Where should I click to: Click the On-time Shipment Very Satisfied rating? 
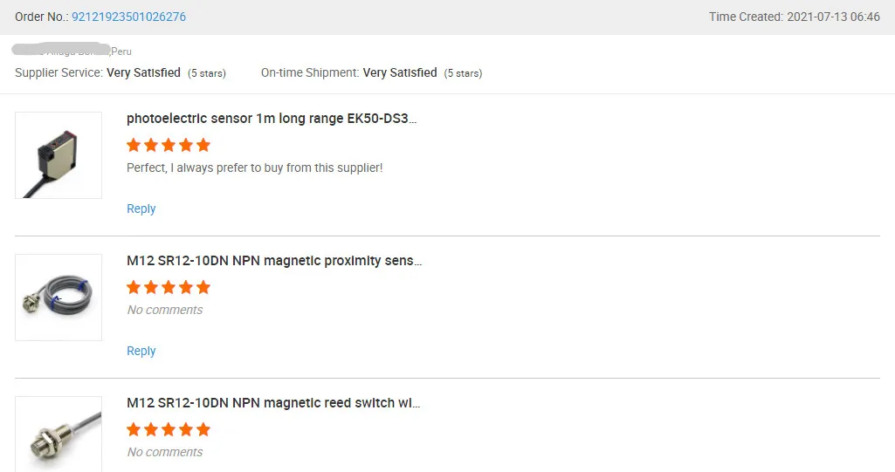click(400, 72)
